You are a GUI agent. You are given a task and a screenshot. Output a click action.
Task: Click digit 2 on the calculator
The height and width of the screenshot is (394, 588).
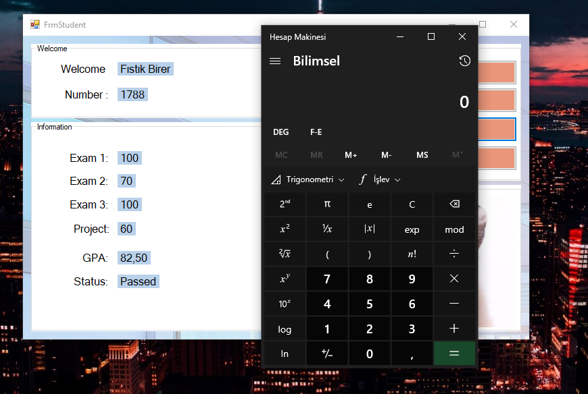[370, 329]
